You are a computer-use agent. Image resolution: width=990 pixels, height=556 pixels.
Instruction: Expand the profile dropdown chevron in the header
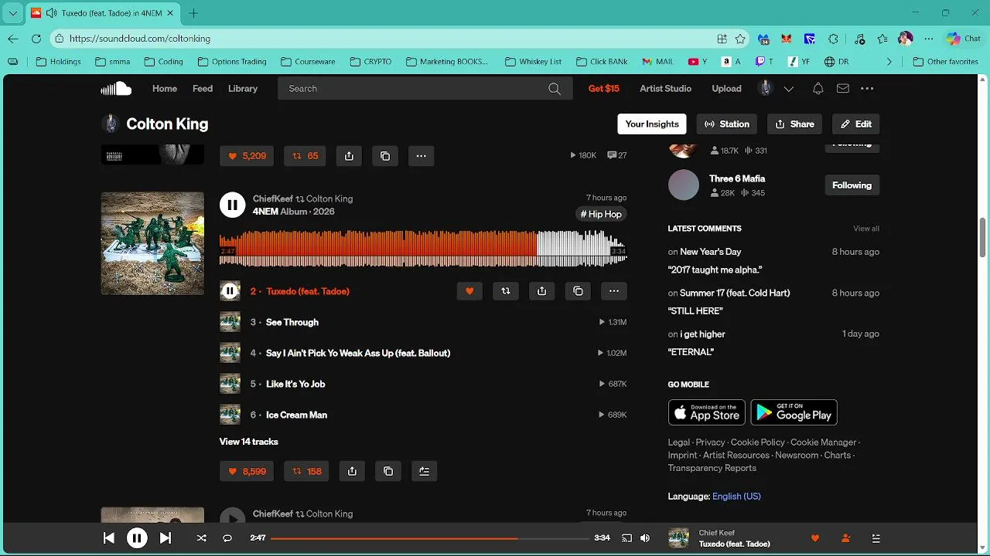(788, 89)
